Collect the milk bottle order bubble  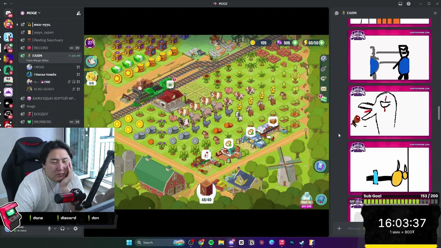click(x=206, y=154)
